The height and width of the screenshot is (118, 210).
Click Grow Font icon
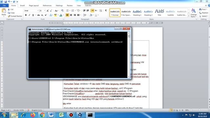(x=48, y=10)
